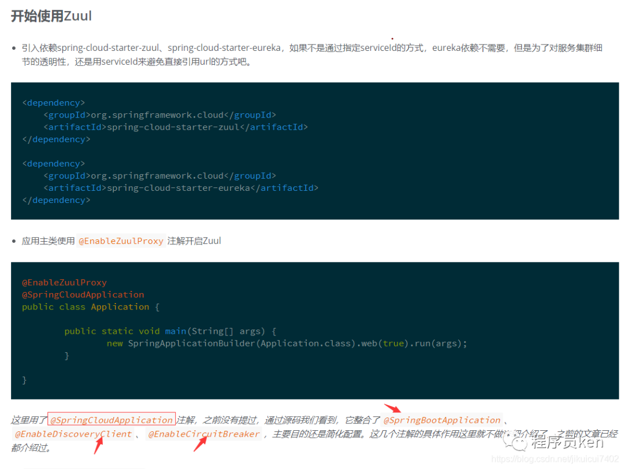The width and height of the screenshot is (624, 469).
Task: Click the first bullet paragraph starting 引入依赖
Action: [312, 54]
